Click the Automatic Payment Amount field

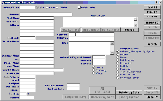click(x=99, y=57)
